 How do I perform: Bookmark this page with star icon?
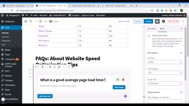152,11
